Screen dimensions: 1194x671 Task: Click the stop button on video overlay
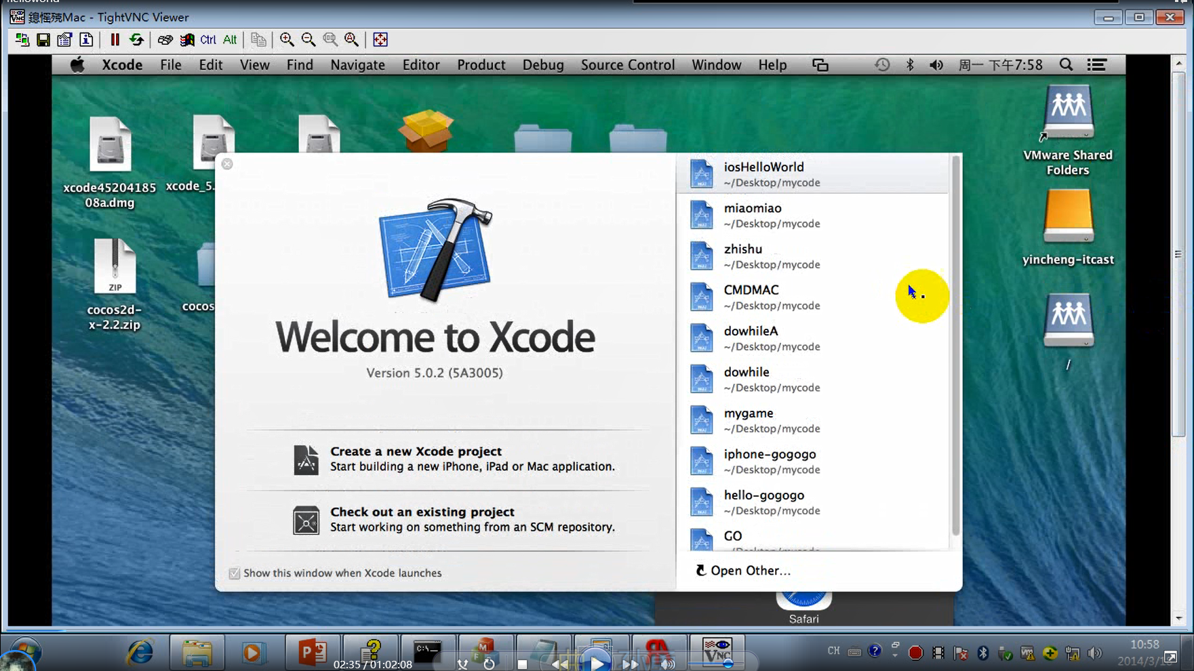tap(522, 664)
